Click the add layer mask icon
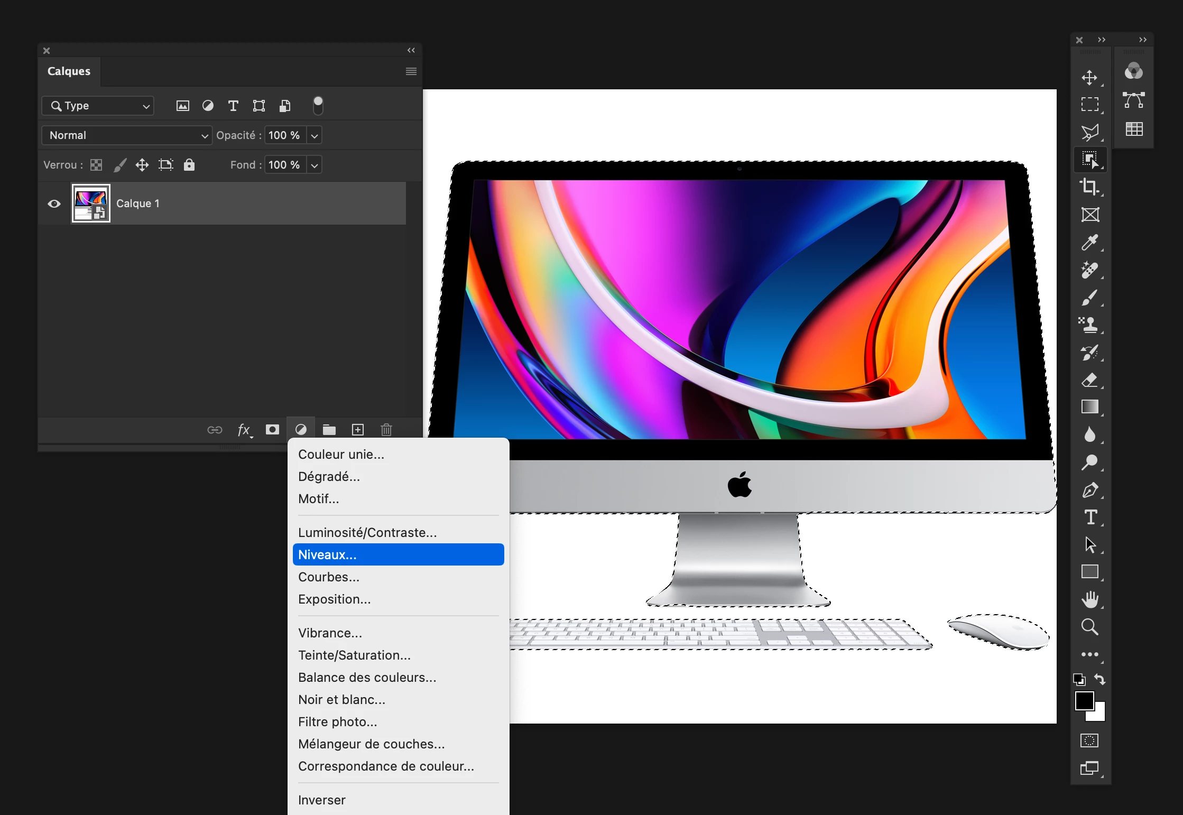Image resolution: width=1183 pixels, height=815 pixels. 272,430
